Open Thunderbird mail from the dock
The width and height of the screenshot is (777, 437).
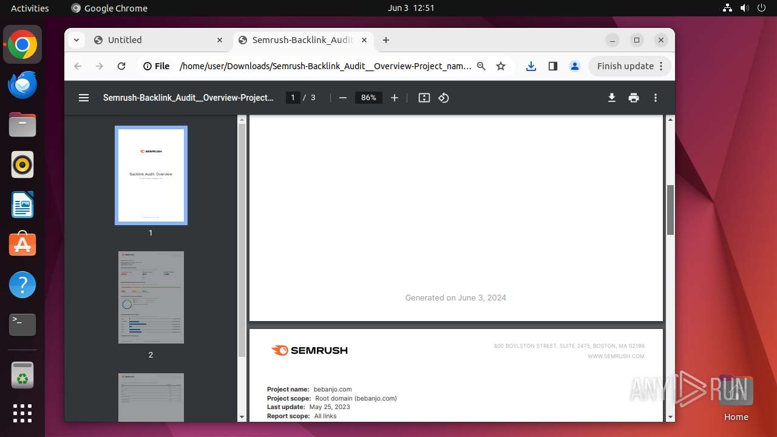click(x=22, y=84)
